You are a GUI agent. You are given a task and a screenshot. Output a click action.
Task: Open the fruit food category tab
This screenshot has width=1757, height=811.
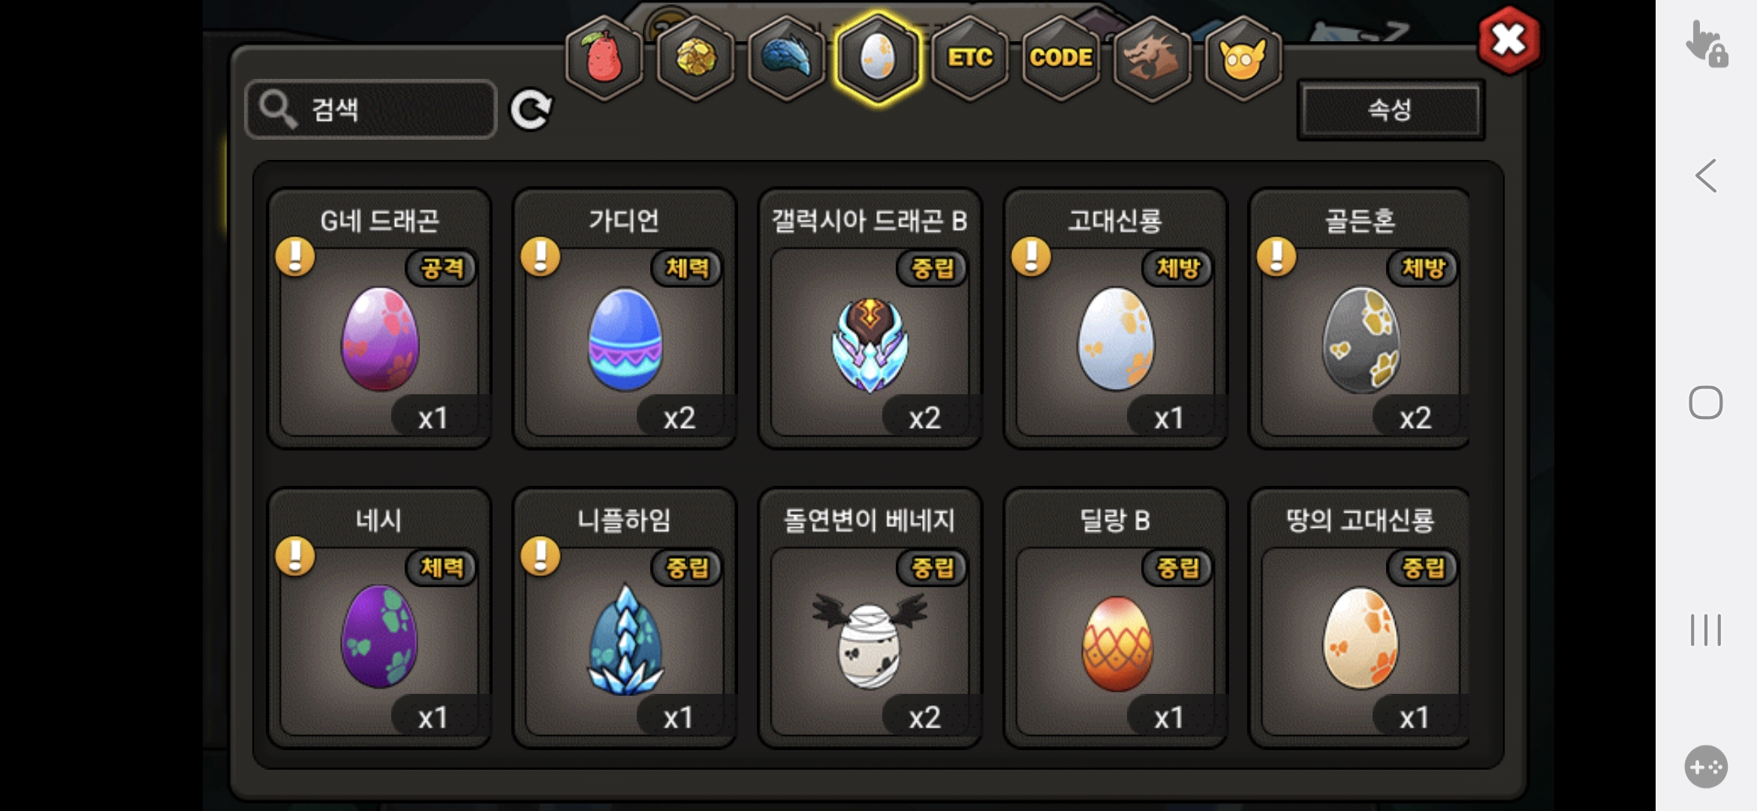pos(604,58)
